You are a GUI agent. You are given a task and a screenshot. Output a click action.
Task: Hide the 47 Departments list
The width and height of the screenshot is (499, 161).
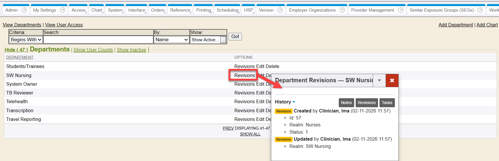tap(16, 50)
